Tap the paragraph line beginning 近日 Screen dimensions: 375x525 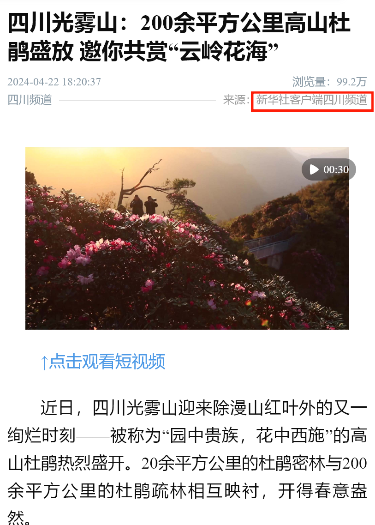(x=204, y=408)
